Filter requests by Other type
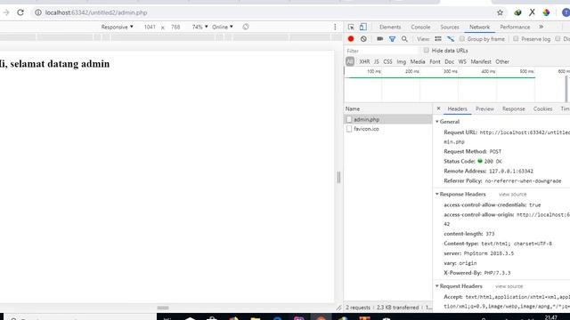This screenshot has height=320, width=570. [502, 61]
